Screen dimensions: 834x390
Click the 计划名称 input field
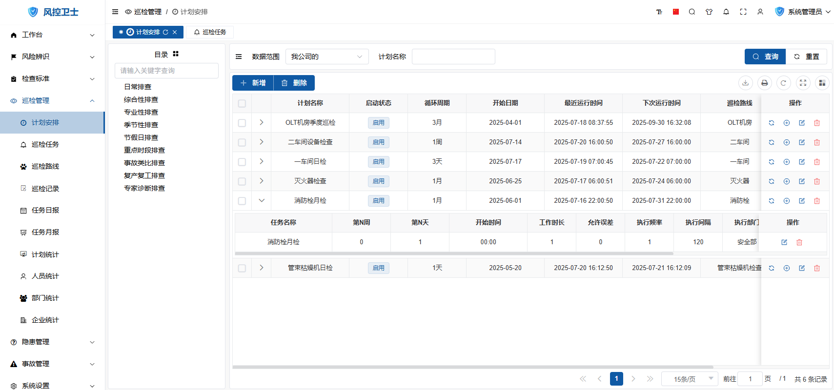(x=453, y=57)
